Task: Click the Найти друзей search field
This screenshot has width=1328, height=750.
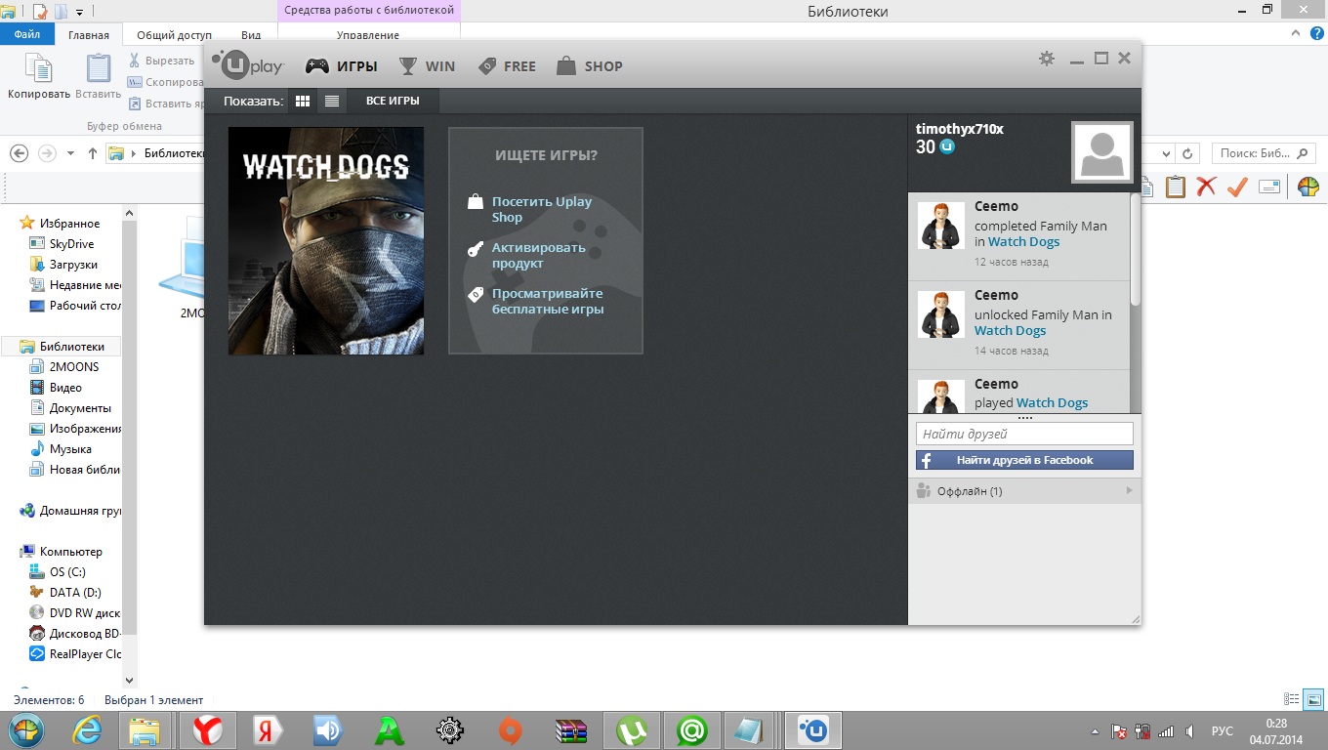Action: (1024, 434)
